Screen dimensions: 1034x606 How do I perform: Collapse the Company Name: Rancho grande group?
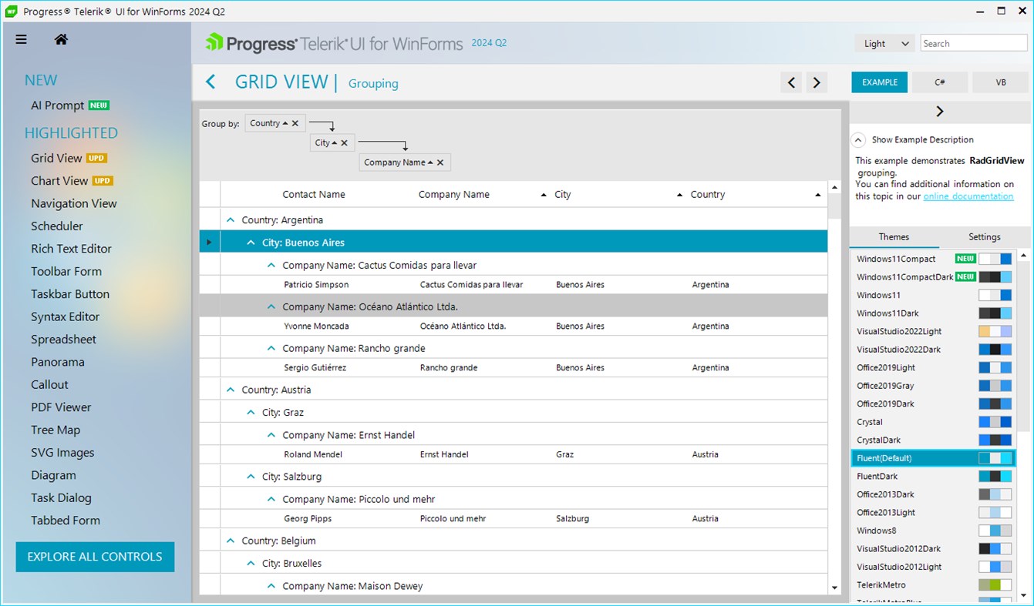pyautogui.click(x=271, y=348)
